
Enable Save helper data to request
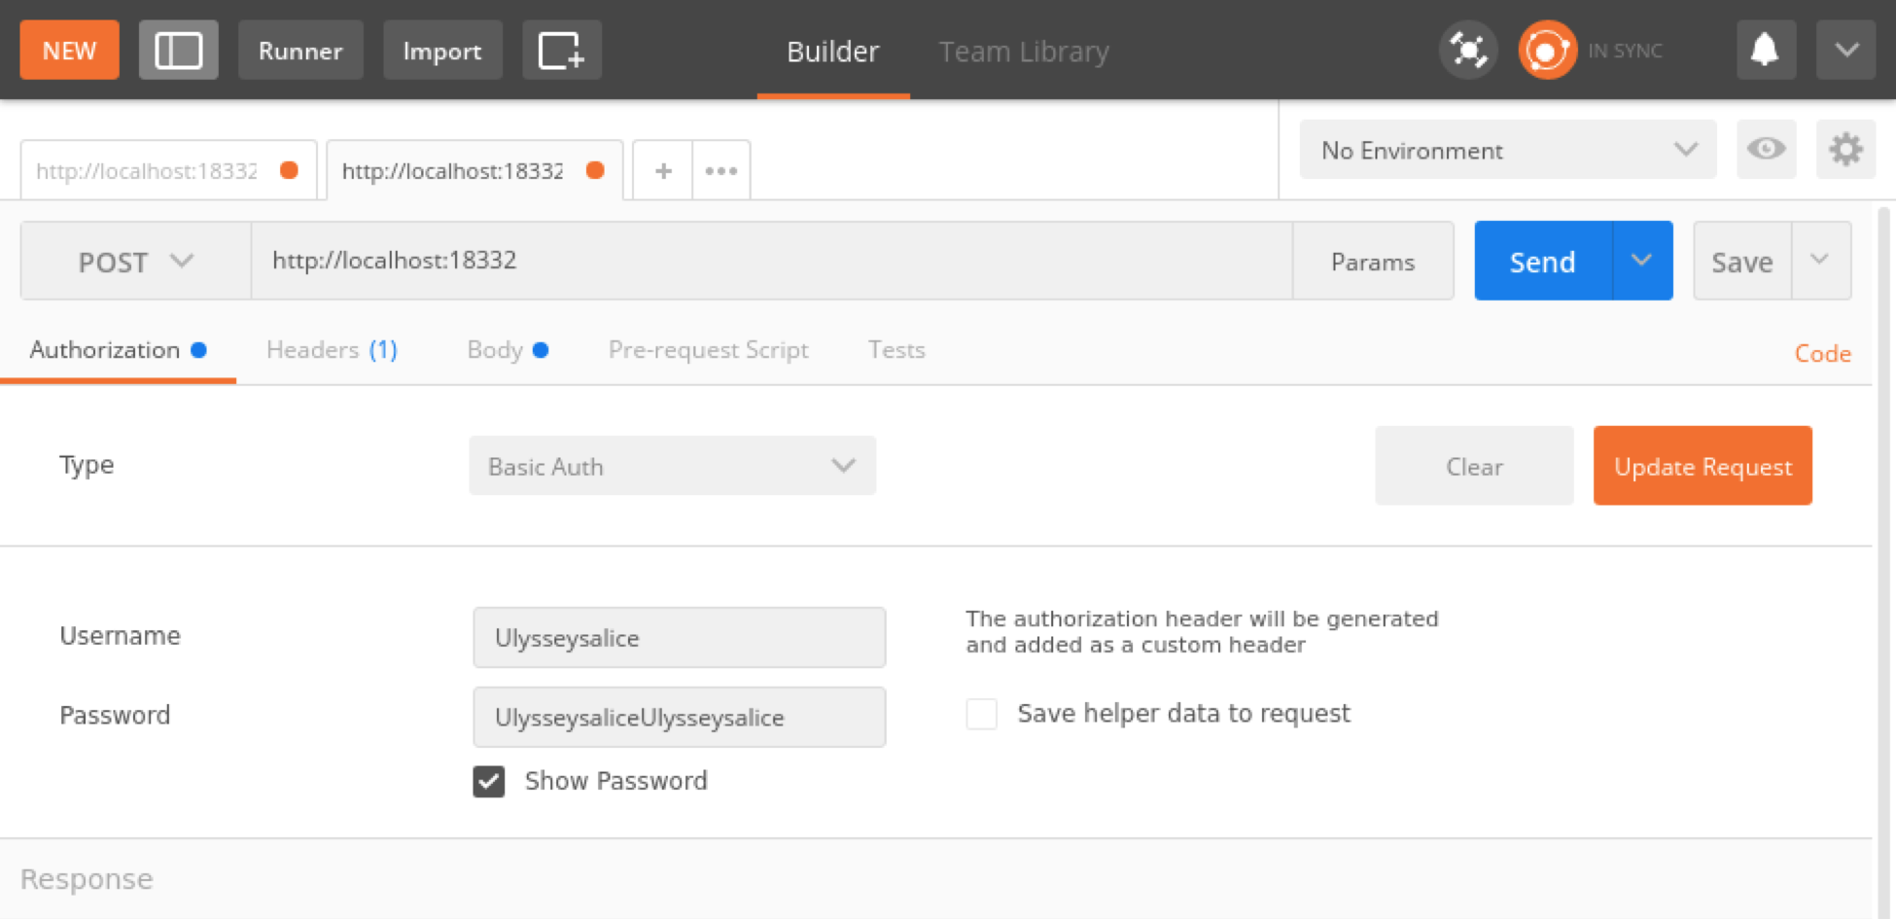(x=981, y=714)
